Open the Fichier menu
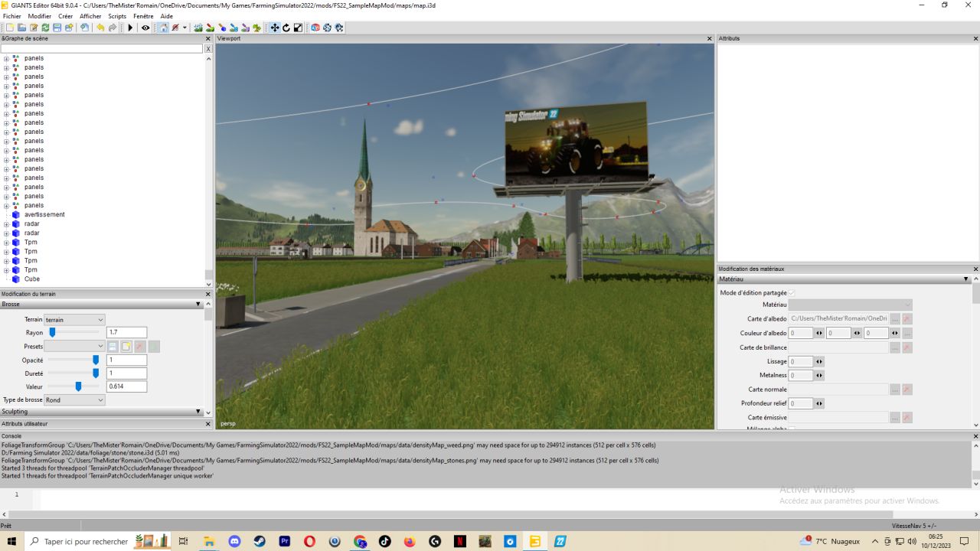 pyautogui.click(x=12, y=16)
